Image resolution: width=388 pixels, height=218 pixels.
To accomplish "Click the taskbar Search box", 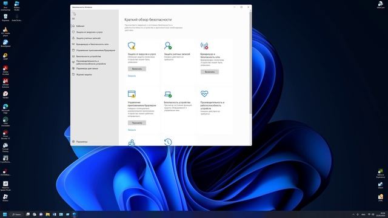I will click(16, 214).
